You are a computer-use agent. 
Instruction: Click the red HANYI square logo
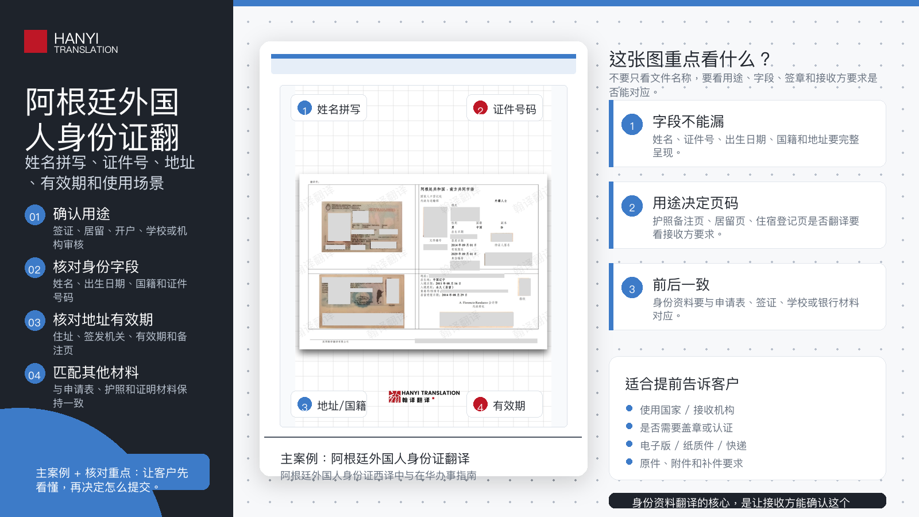tap(35, 41)
